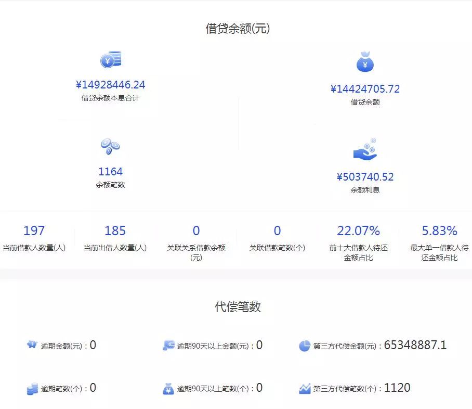Image resolution: width=472 pixels, height=409 pixels.
Task: Click the stacked coins icon beside 逾期笔数(个)
Action: (x=32, y=389)
